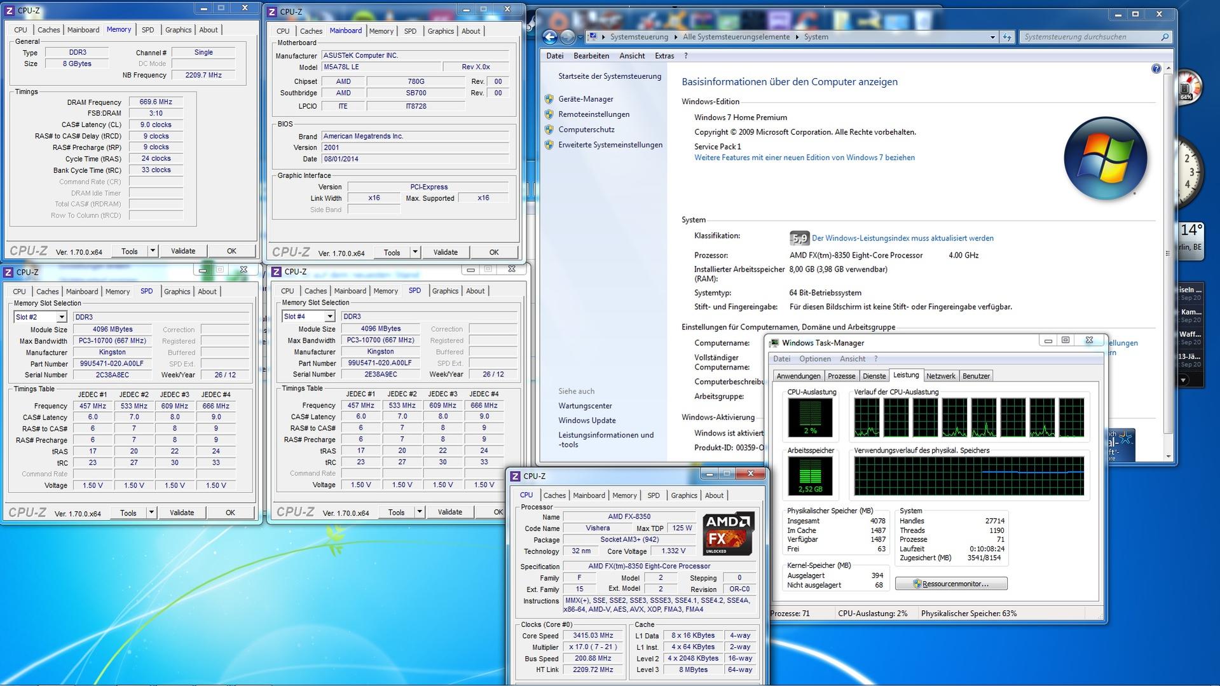Click the forward navigation arrow in Systemsteuerung

coord(567,37)
